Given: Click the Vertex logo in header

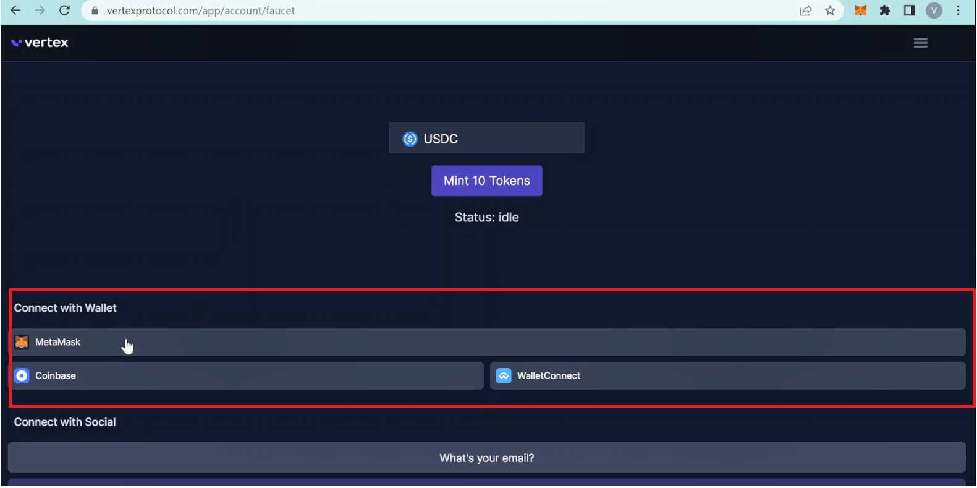Looking at the screenshot, I should click(40, 43).
